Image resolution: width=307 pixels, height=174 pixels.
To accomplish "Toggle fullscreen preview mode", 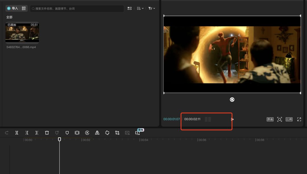I will (x=299, y=119).
